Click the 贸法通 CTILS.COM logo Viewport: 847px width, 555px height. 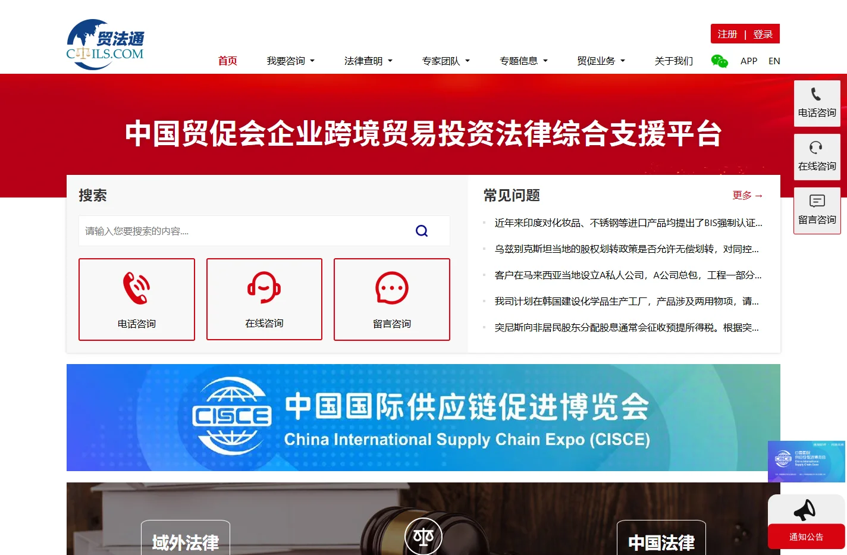click(x=105, y=45)
